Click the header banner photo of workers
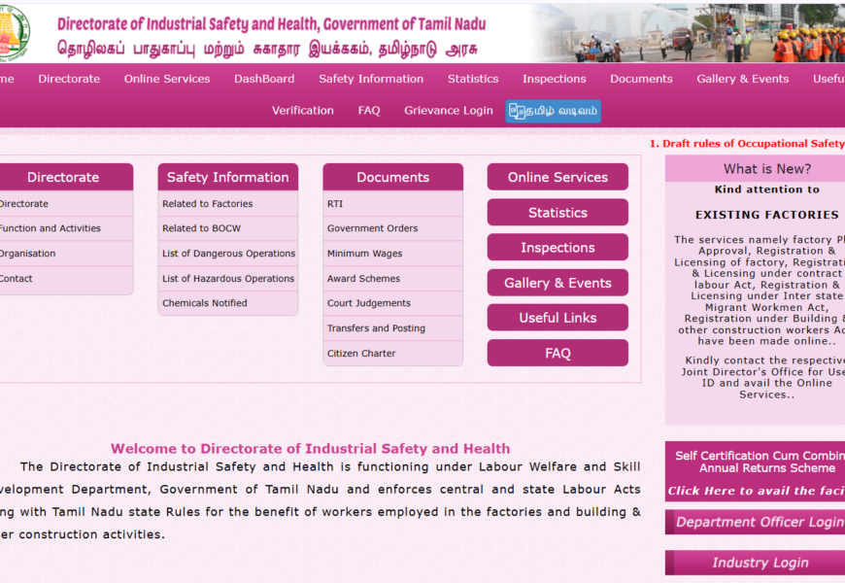The image size is (845, 583). (x=689, y=34)
